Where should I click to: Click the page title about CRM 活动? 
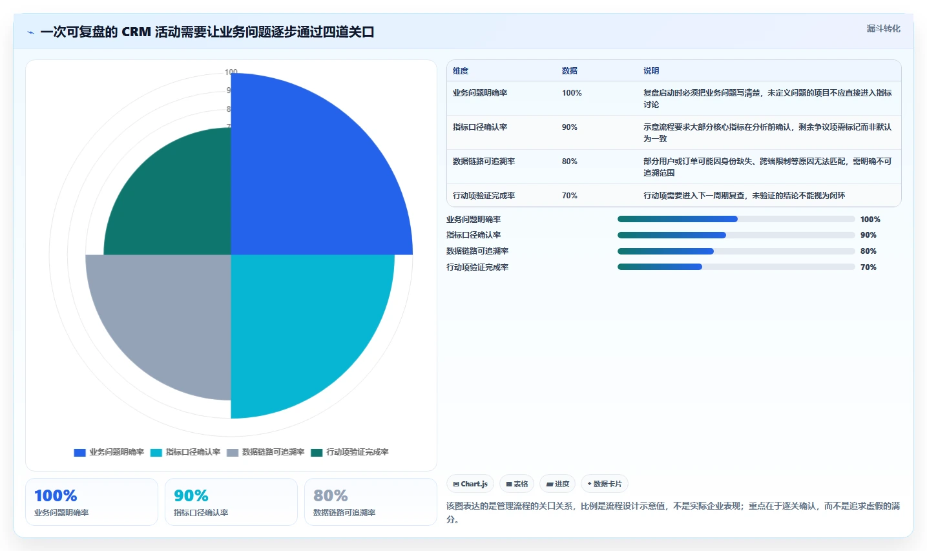[x=207, y=32]
